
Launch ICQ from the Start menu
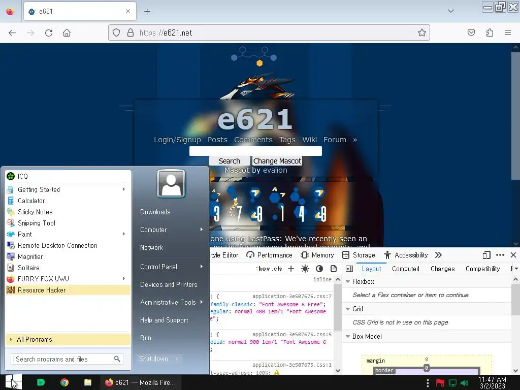click(x=68, y=176)
